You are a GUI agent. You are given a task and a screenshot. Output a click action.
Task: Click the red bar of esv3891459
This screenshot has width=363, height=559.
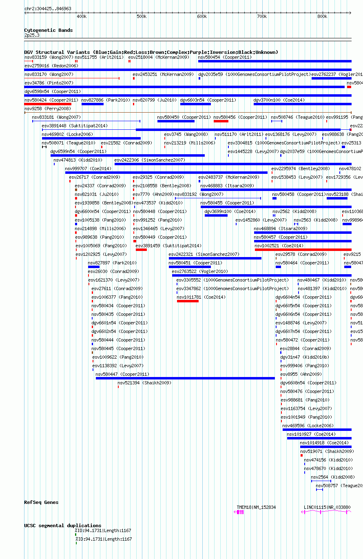(x=141, y=250)
